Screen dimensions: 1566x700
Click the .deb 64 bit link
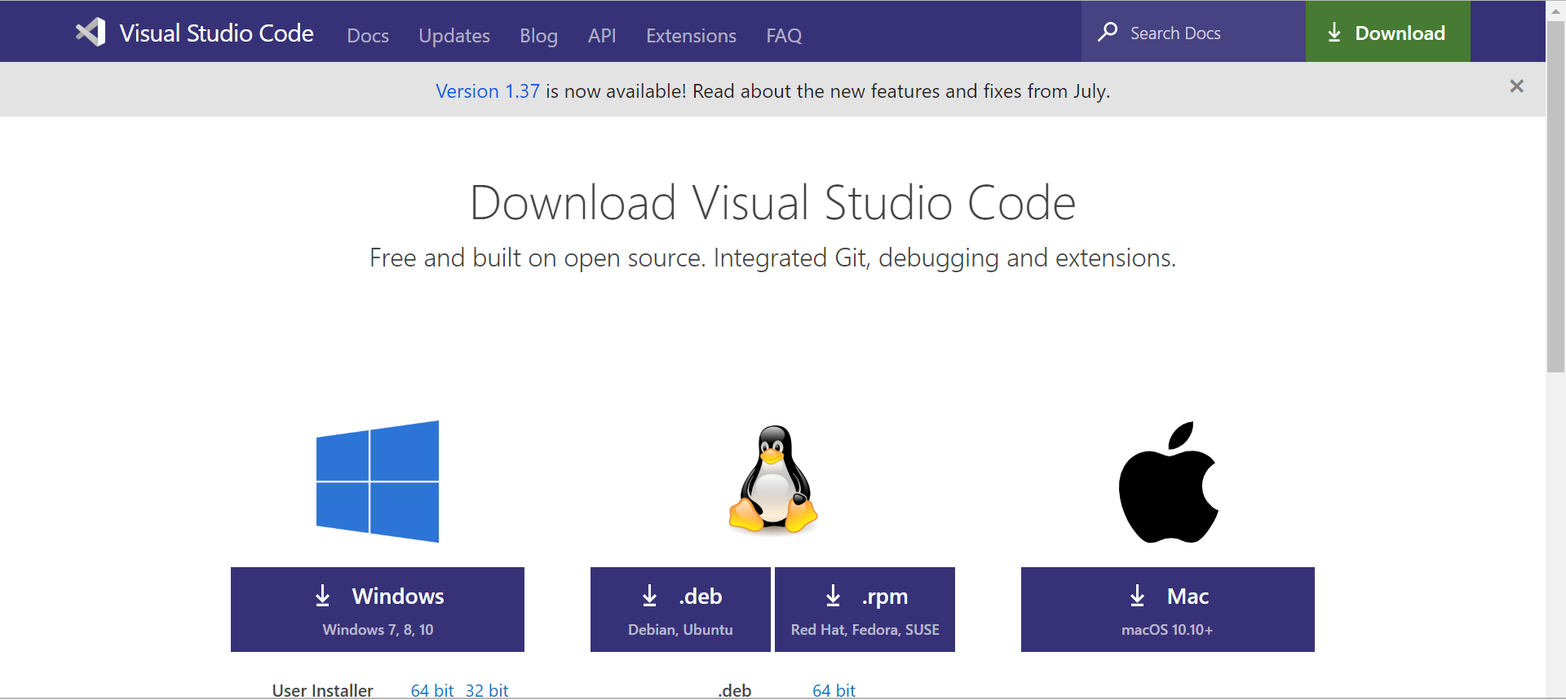(834, 690)
